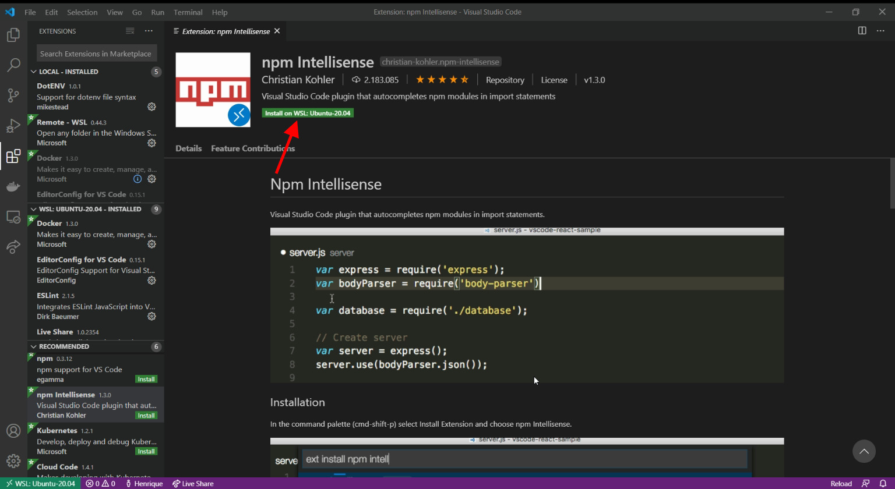Open gear for Docker in WSL section
Viewport: 895px width, 489px height.
coord(151,245)
